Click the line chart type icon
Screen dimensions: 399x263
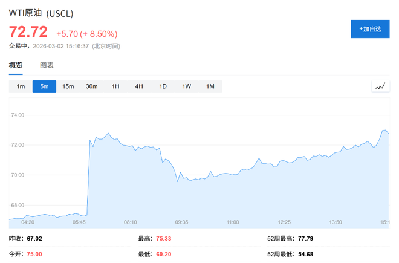point(380,86)
